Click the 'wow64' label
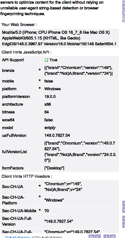Viewport: 125px width, 238px height. point(8,120)
